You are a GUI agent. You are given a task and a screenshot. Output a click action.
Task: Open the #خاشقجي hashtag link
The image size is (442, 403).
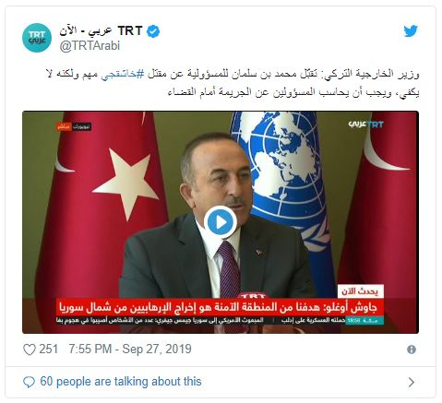click(x=123, y=75)
